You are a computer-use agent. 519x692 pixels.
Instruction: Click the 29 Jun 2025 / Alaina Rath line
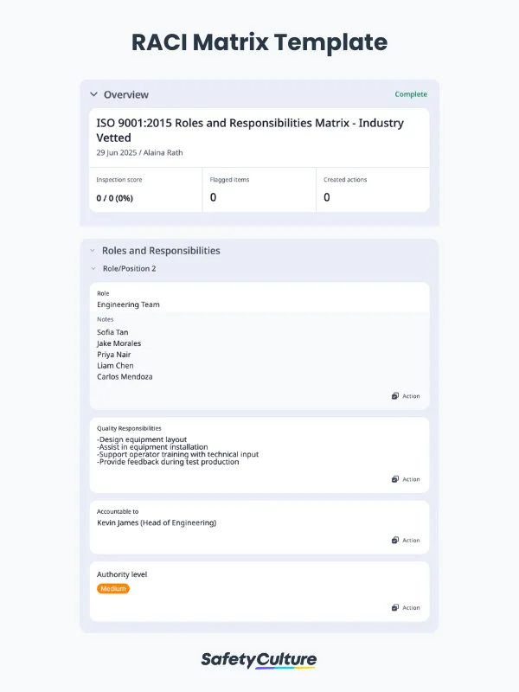coord(139,152)
